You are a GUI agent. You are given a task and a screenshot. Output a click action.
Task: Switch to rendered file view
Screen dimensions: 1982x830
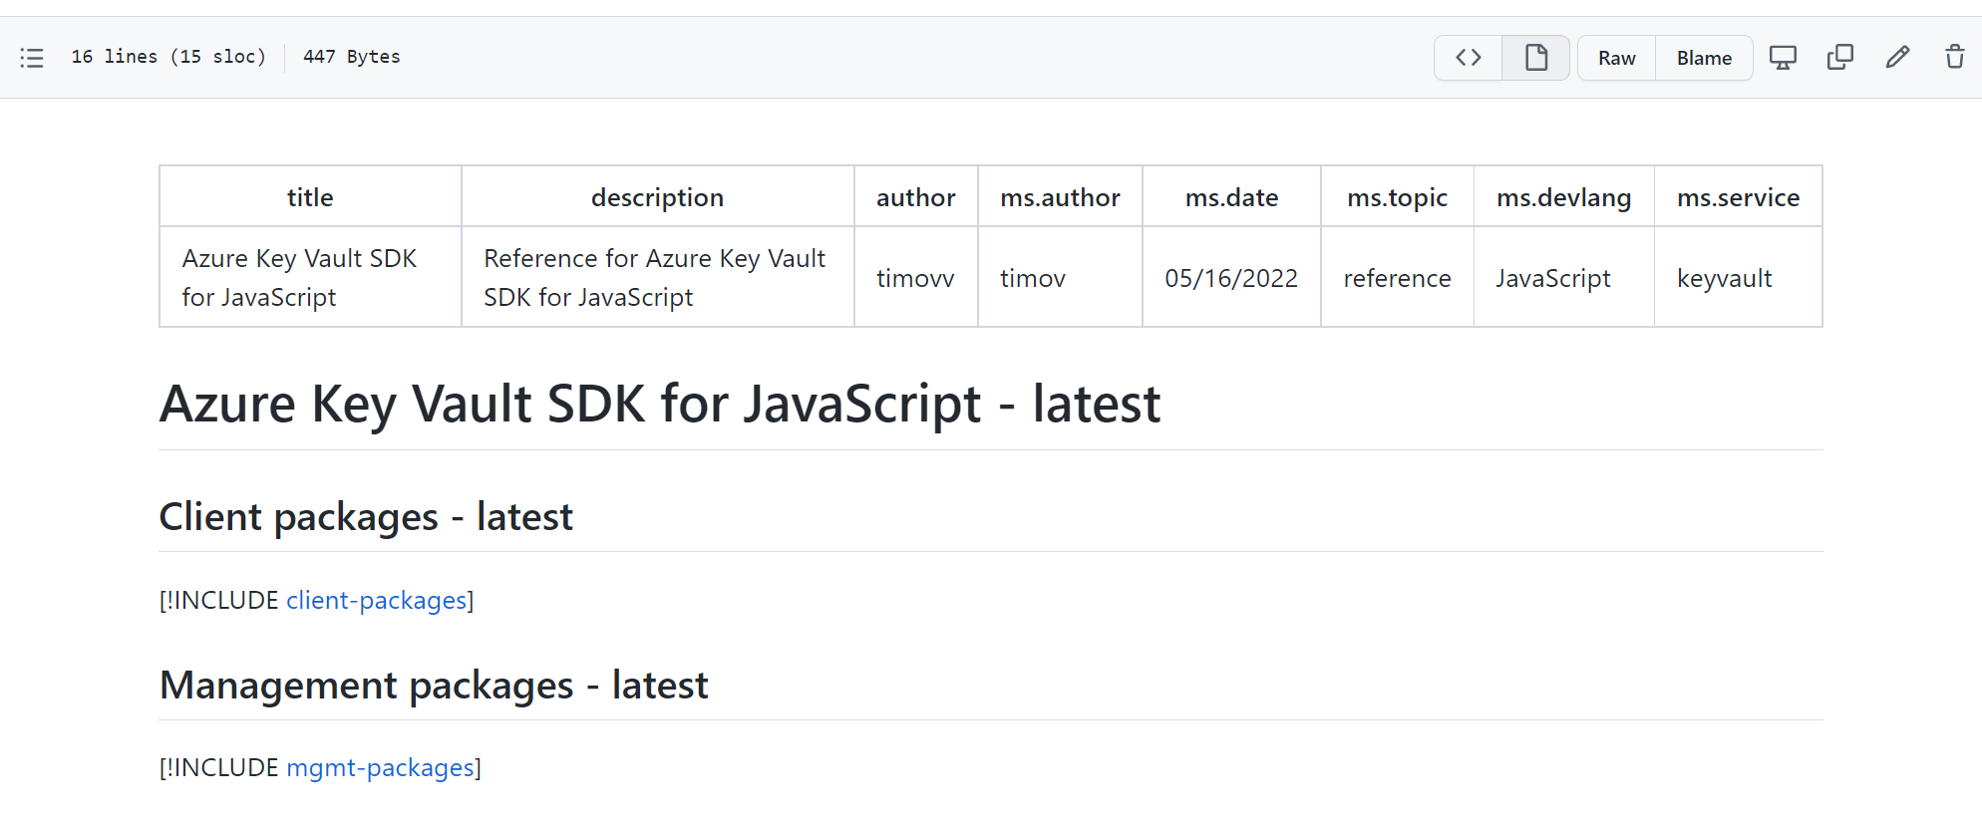(x=1536, y=58)
